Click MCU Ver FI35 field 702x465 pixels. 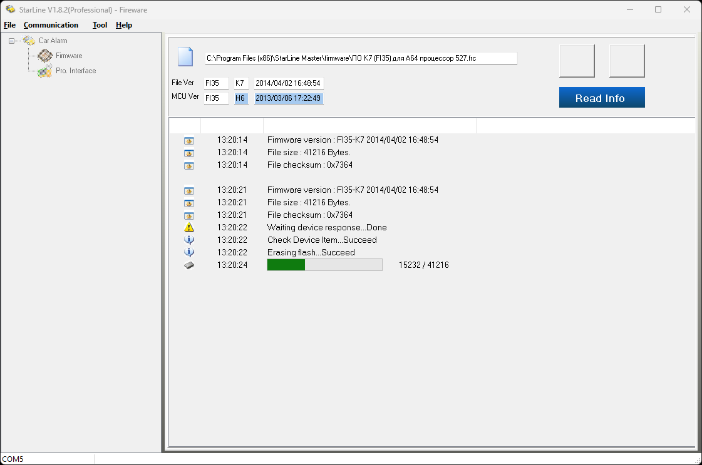216,98
